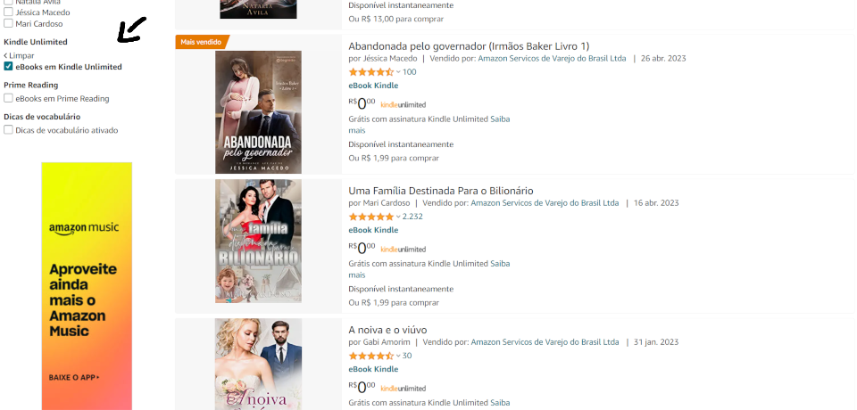Click Limpar to clear Kindle Unlimited filter
Image resolution: width=857 pixels, height=410 pixels.
click(x=19, y=55)
